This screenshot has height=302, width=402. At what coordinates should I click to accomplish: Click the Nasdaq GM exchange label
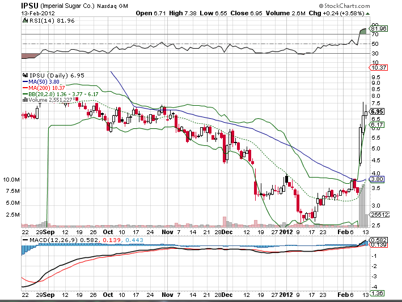pos(112,6)
